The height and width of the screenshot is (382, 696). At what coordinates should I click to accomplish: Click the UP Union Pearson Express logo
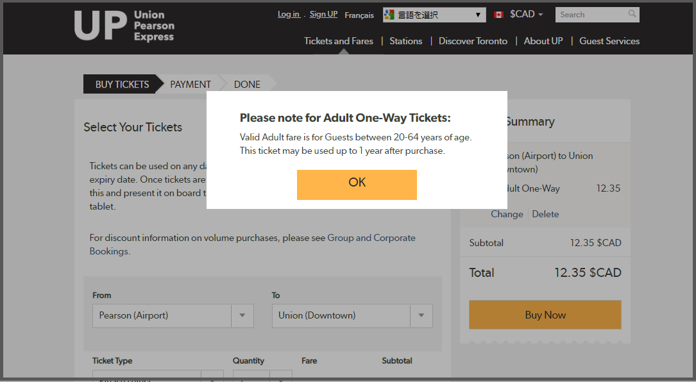[124, 26]
